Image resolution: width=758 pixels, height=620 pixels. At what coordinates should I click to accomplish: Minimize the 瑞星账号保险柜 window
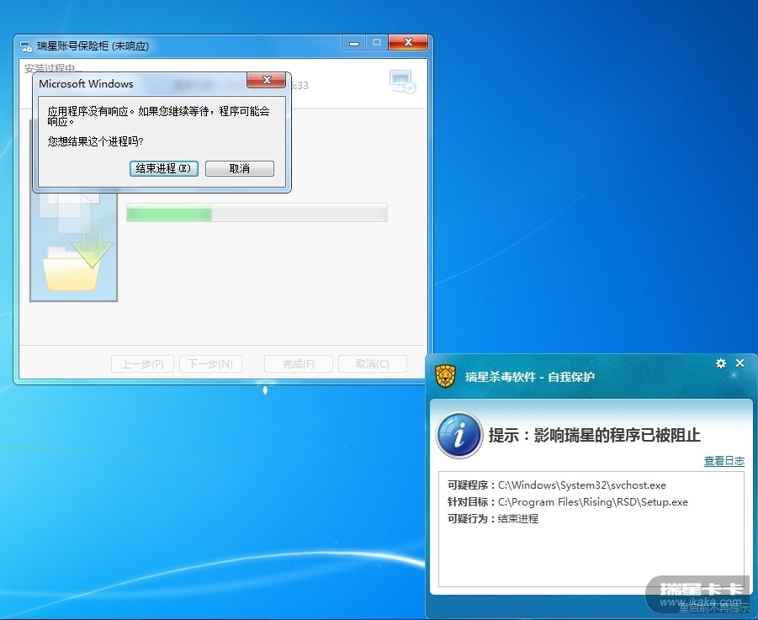tap(354, 43)
